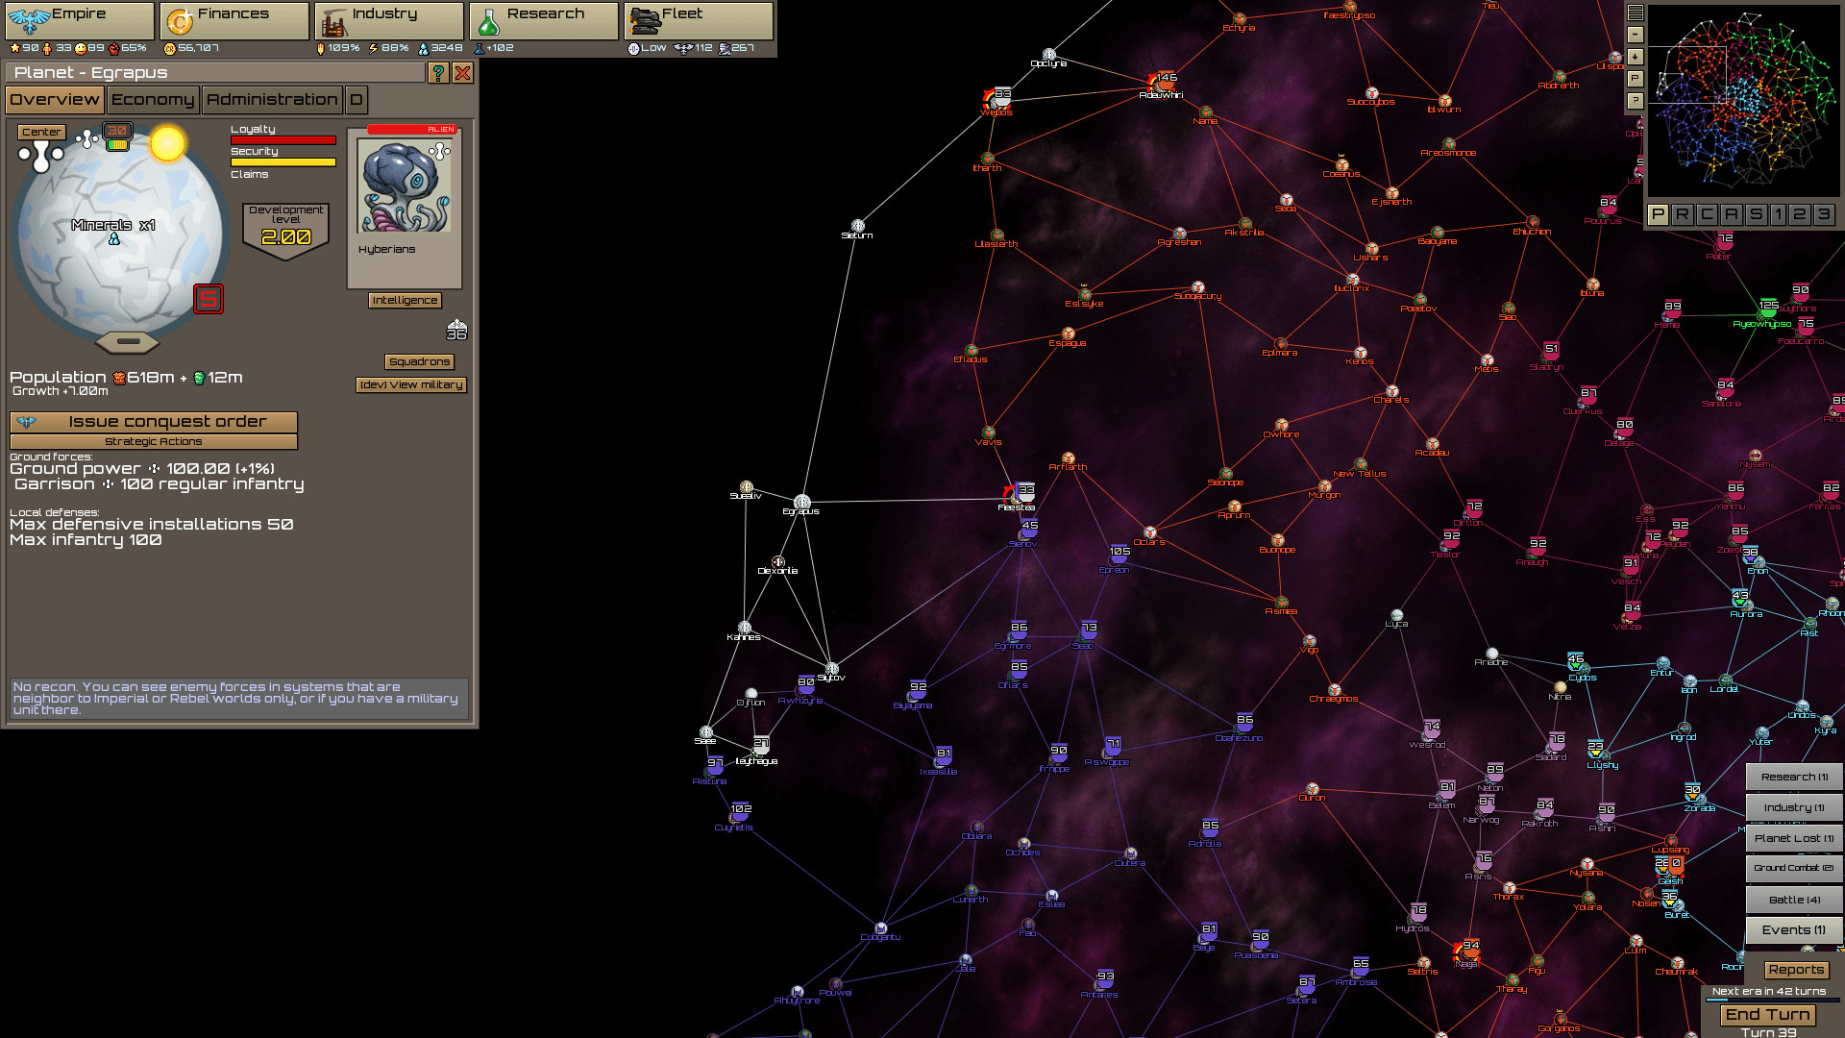Zoom out minimap with minus button
Screen dimensions: 1845x1038
[x=1636, y=35]
